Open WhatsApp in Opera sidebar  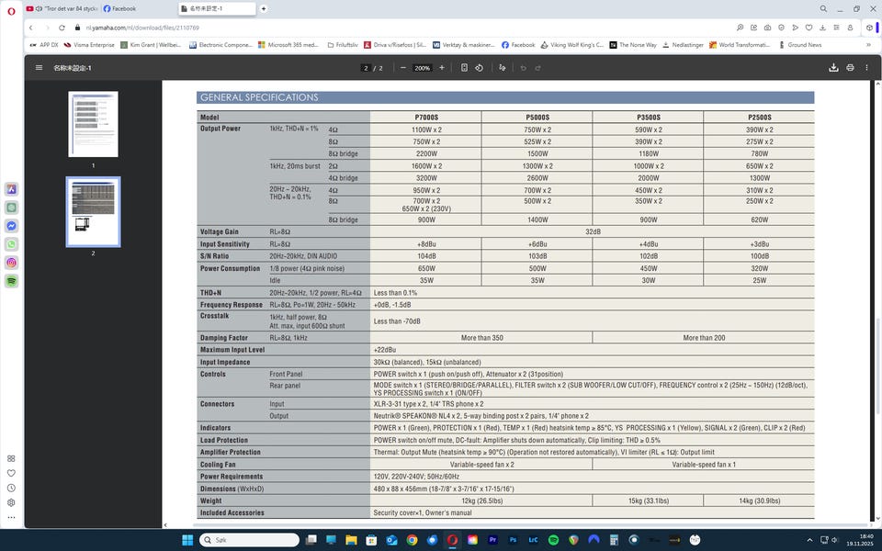[11, 244]
